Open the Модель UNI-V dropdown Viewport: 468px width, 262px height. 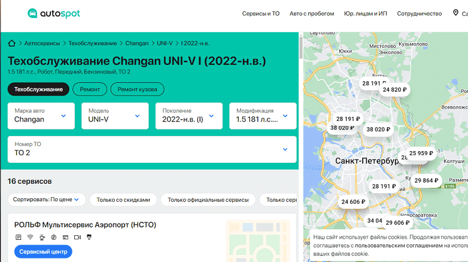115,116
